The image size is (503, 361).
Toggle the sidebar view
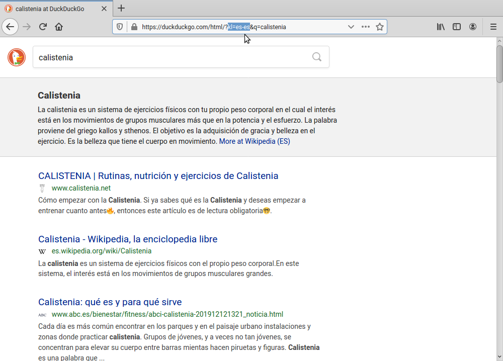pos(457,27)
